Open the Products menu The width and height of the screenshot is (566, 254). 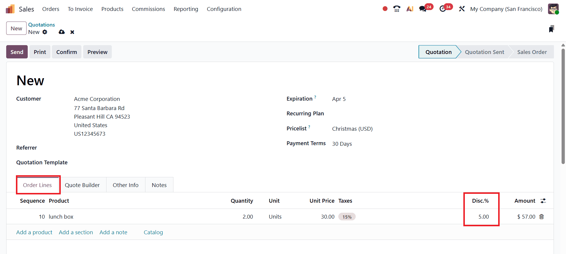[112, 9]
